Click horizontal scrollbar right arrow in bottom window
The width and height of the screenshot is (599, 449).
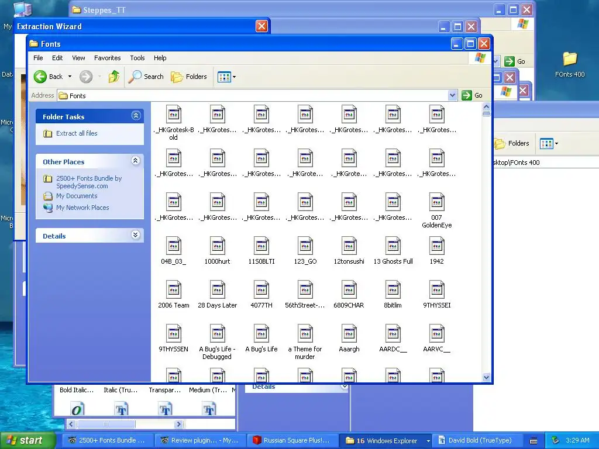pyautogui.click(x=178, y=424)
